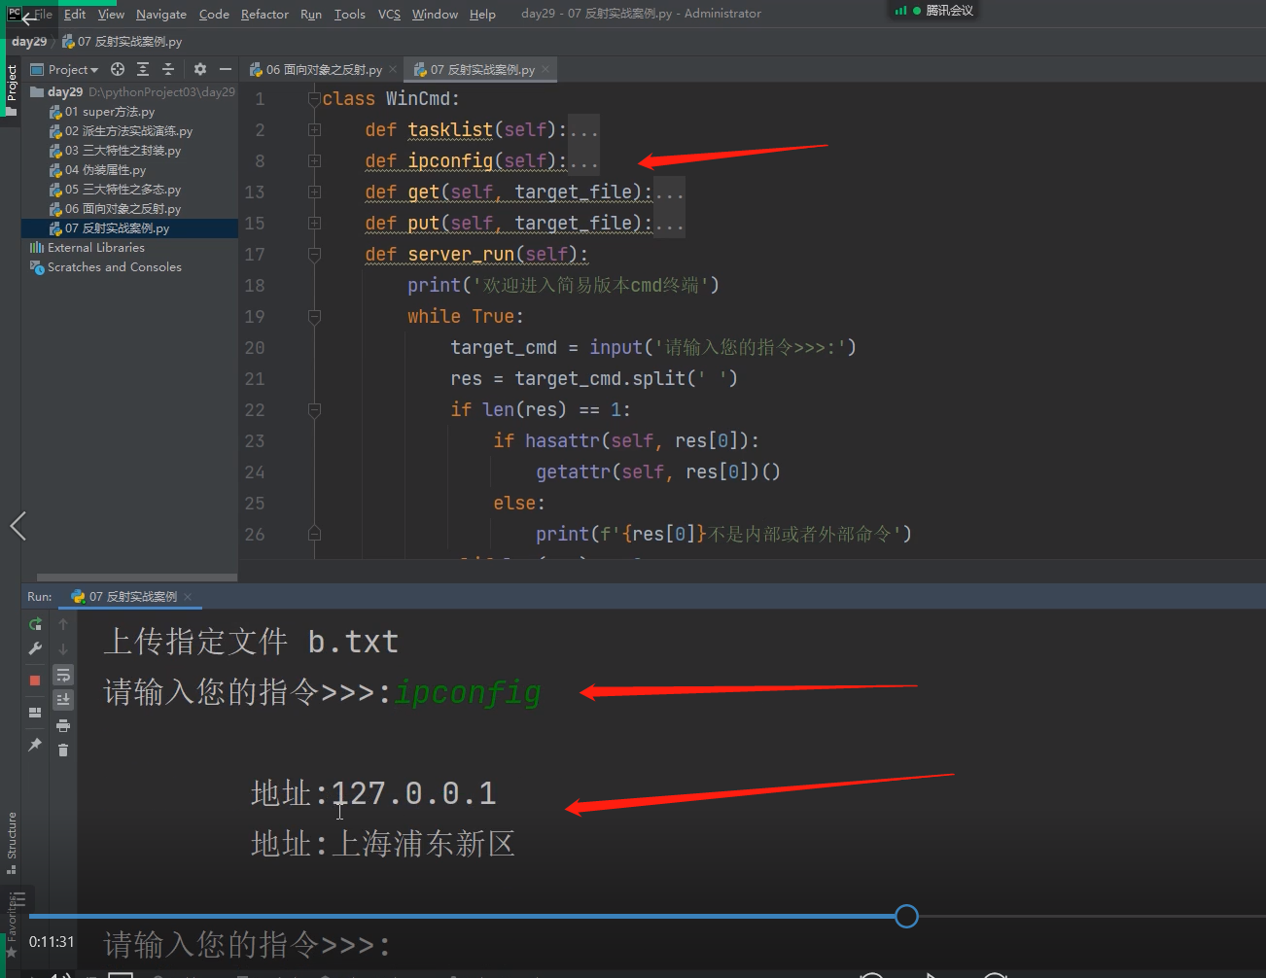This screenshot has width=1266, height=978.
Task: Hide the Project tool window
Action: [226, 69]
